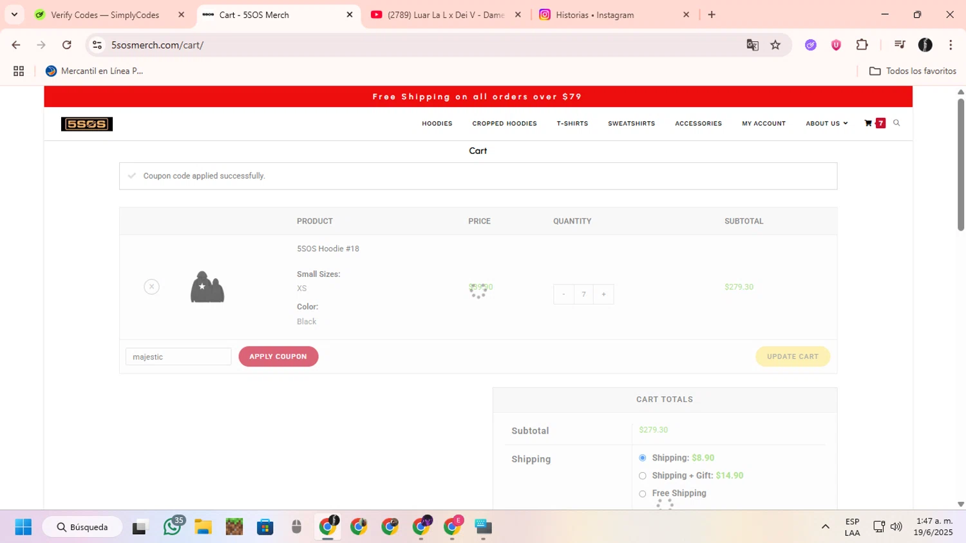This screenshot has width=966, height=543.
Task: Open the tab search dropdown arrow
Action: click(14, 15)
